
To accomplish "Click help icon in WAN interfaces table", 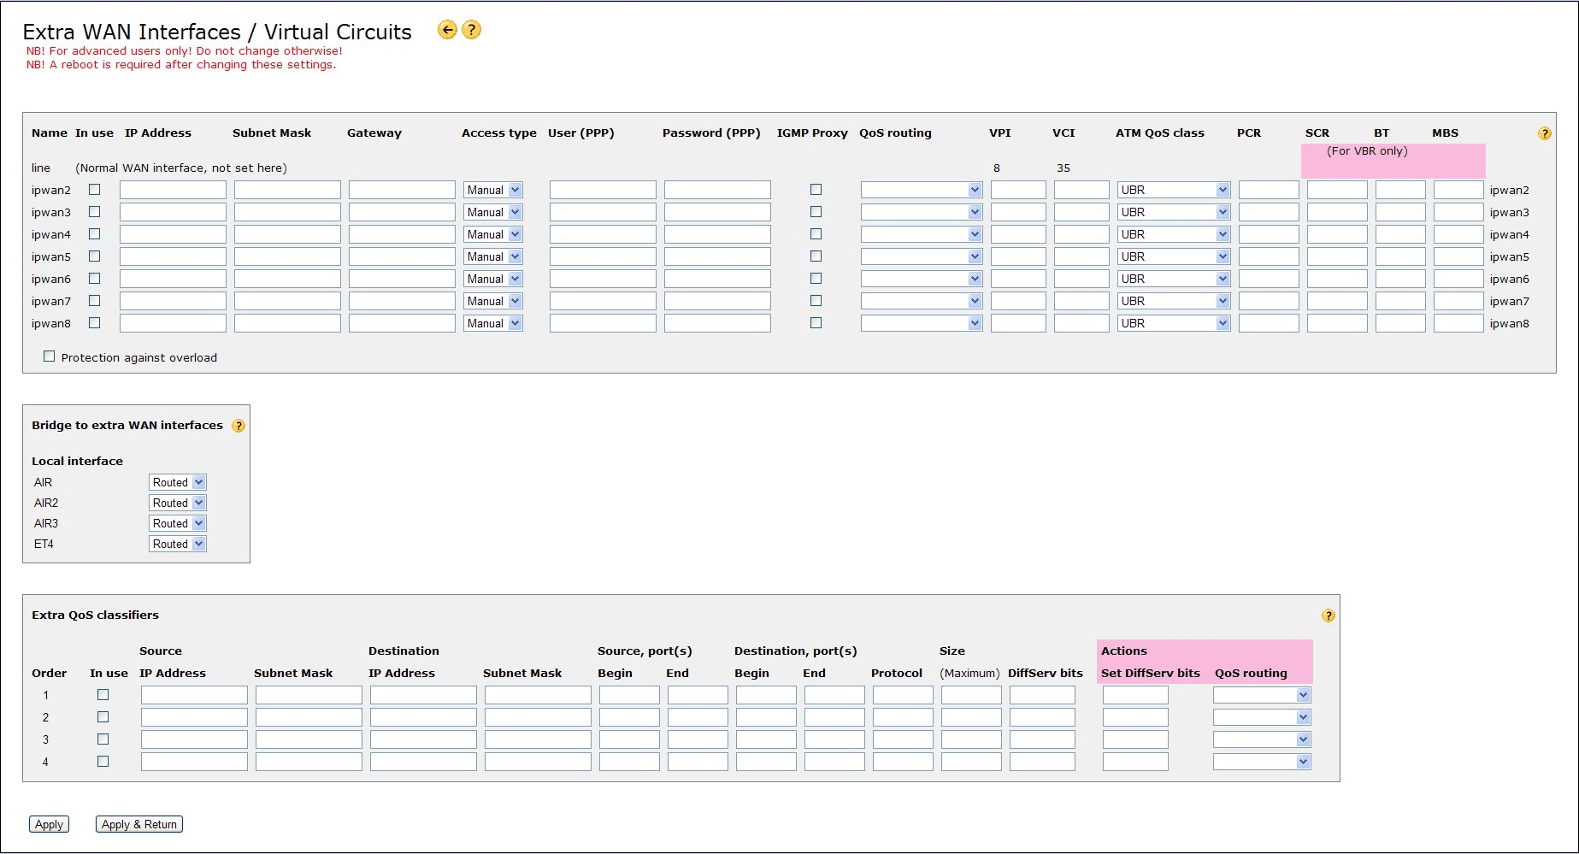I will (1544, 133).
